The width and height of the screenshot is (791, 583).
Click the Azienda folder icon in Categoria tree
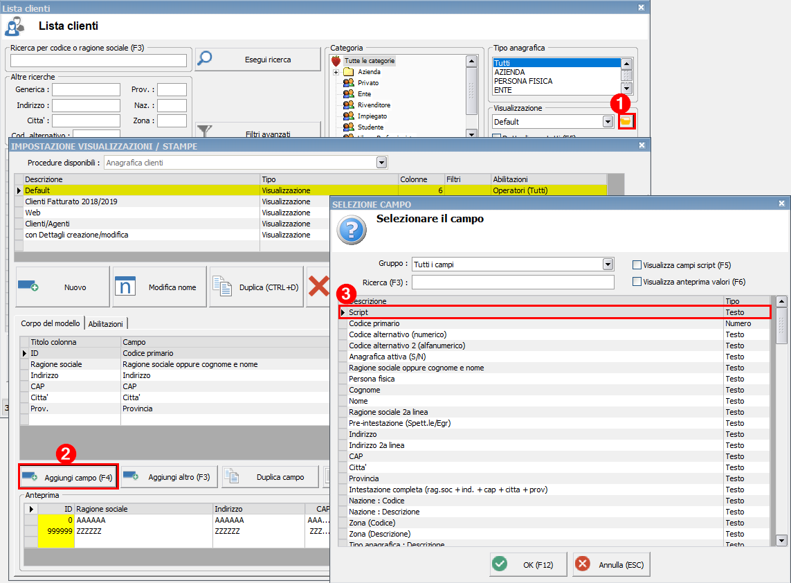[x=349, y=72]
